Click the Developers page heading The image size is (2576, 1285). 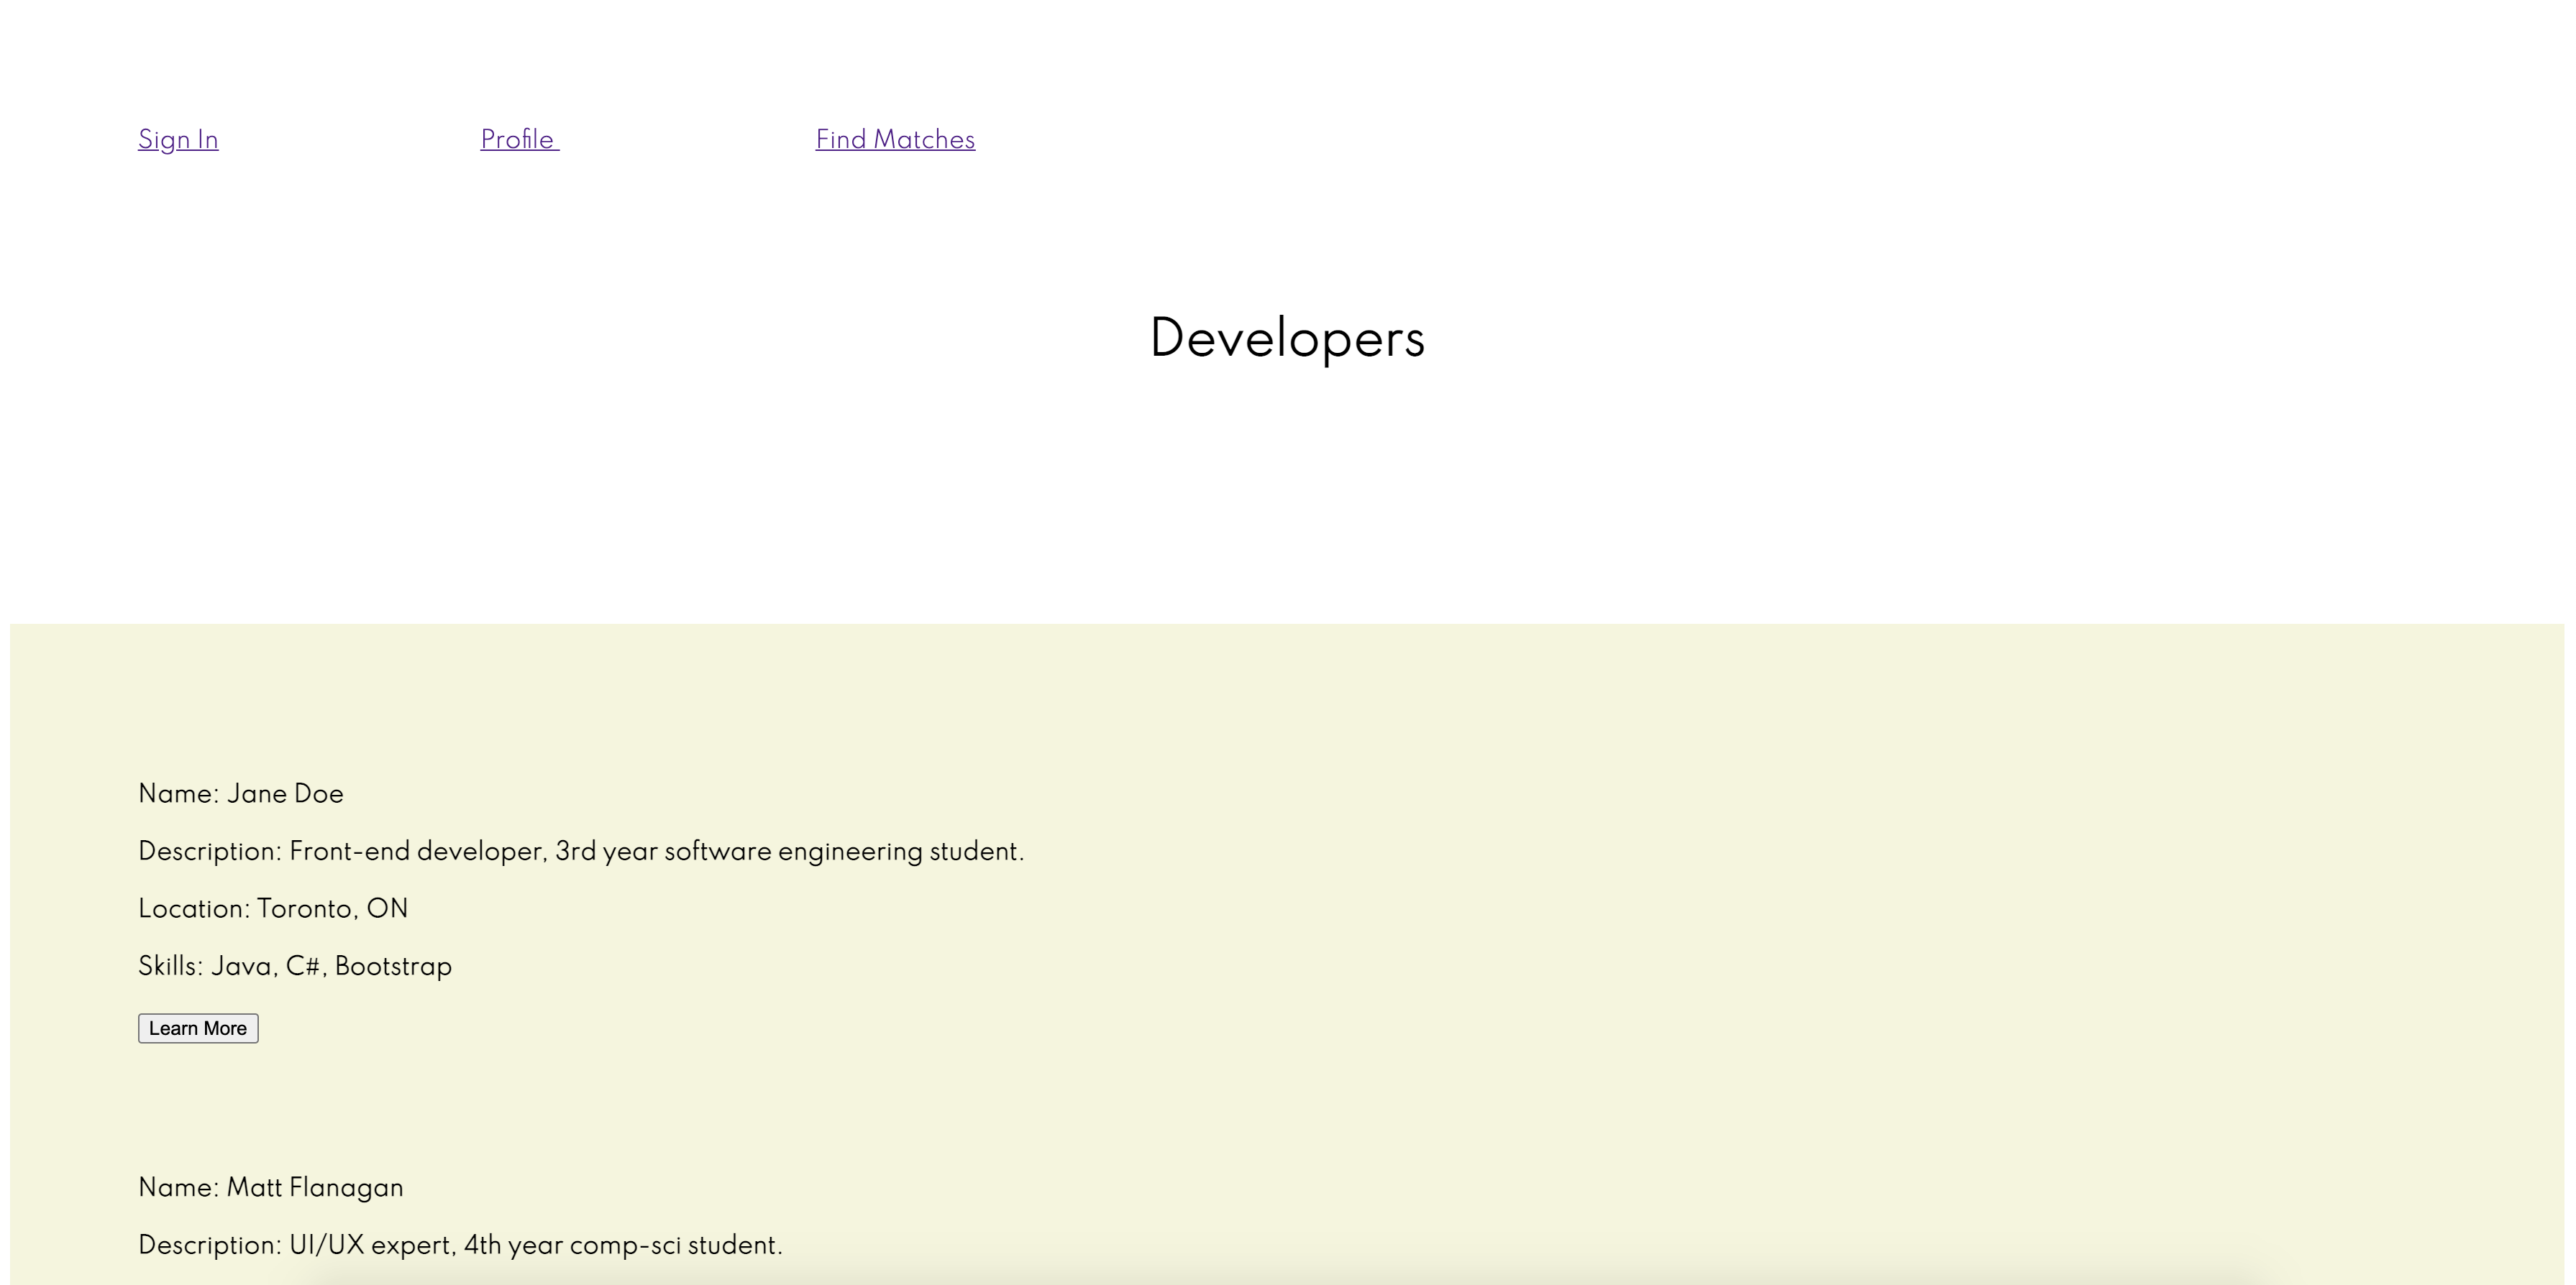pos(1287,338)
